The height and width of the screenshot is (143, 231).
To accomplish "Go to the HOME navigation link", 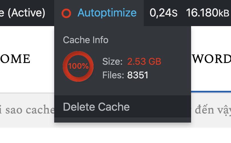I will tap(15, 59).
